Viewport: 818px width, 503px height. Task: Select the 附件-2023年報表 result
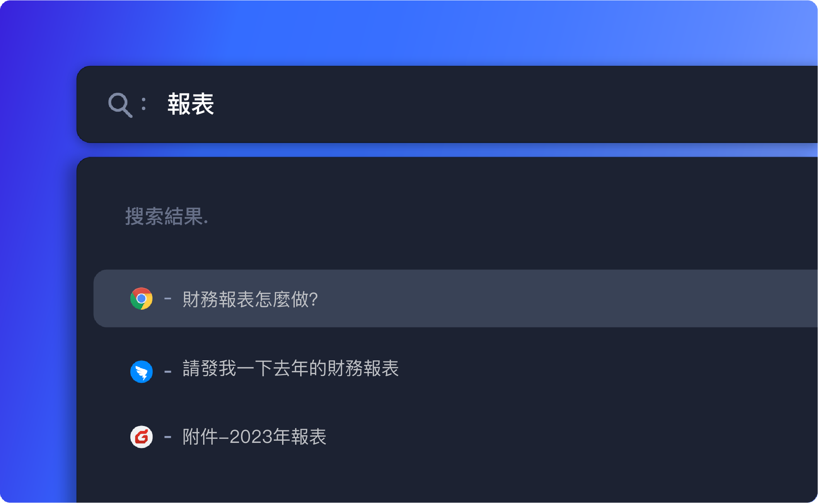point(254,437)
